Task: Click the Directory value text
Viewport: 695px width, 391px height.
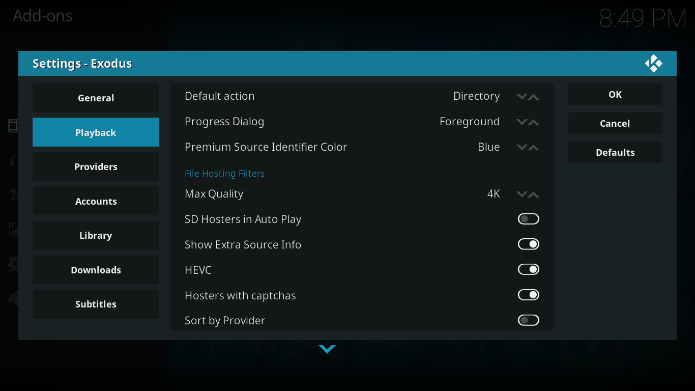Action: [476, 96]
